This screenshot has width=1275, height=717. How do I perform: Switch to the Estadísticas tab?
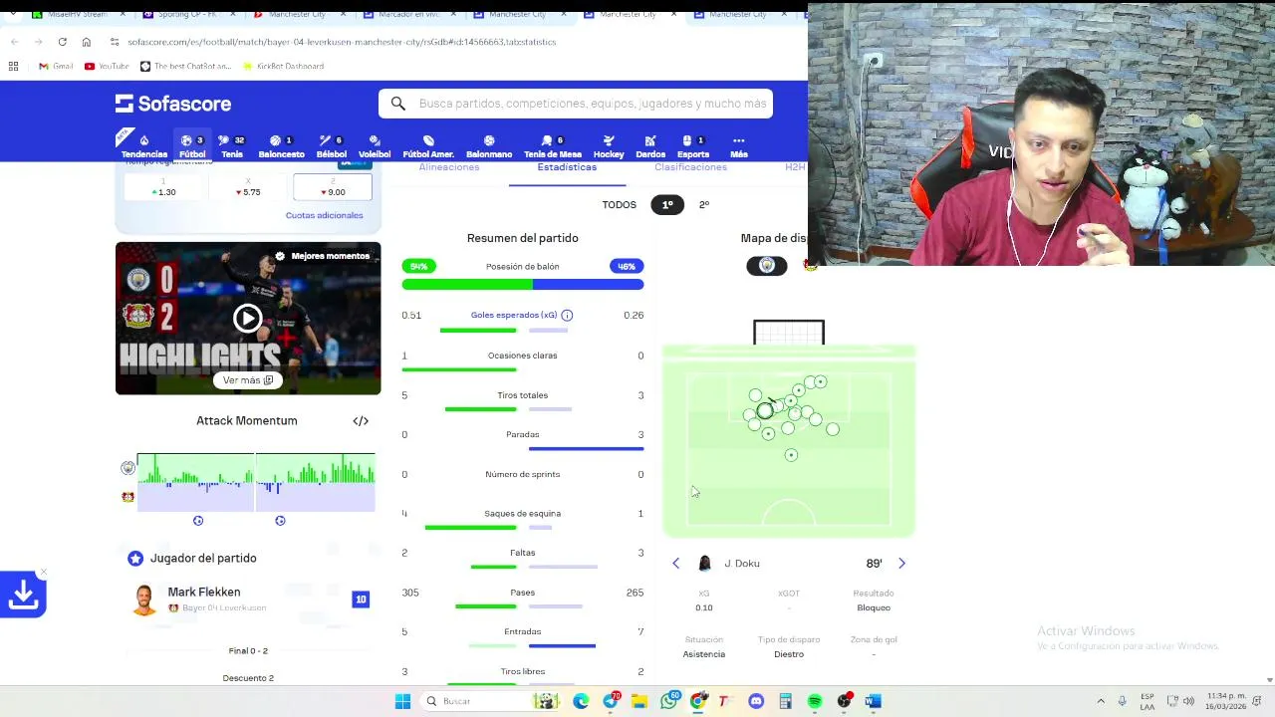click(x=567, y=167)
